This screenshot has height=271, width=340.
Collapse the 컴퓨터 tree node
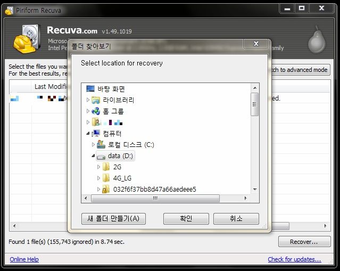(x=88, y=134)
